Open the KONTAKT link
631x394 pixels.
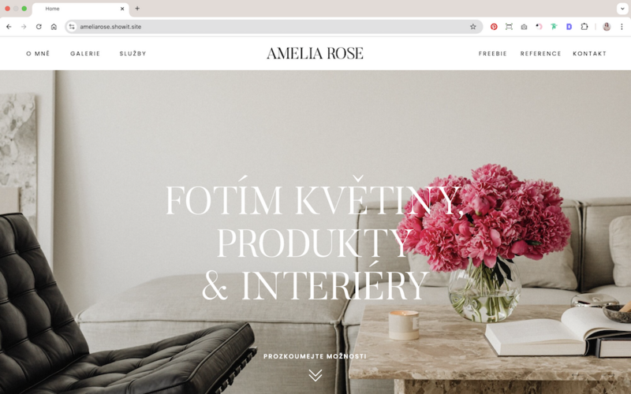click(589, 54)
